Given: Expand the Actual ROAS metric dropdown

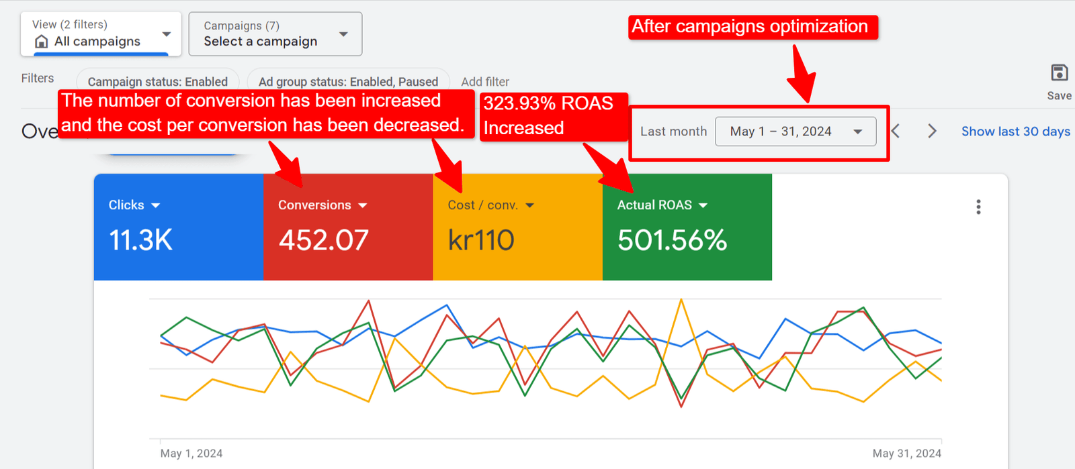Looking at the screenshot, I should pos(703,205).
